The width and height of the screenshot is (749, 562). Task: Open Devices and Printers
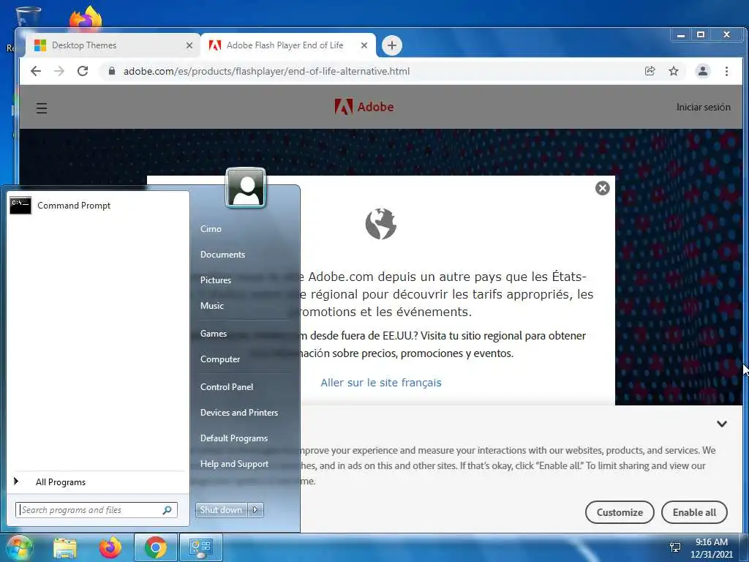(239, 413)
